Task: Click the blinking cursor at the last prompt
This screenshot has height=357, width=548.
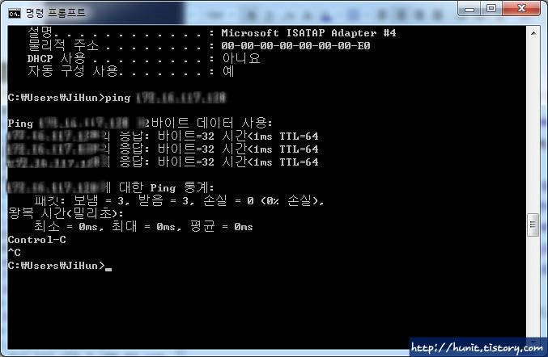Action: (x=108, y=269)
